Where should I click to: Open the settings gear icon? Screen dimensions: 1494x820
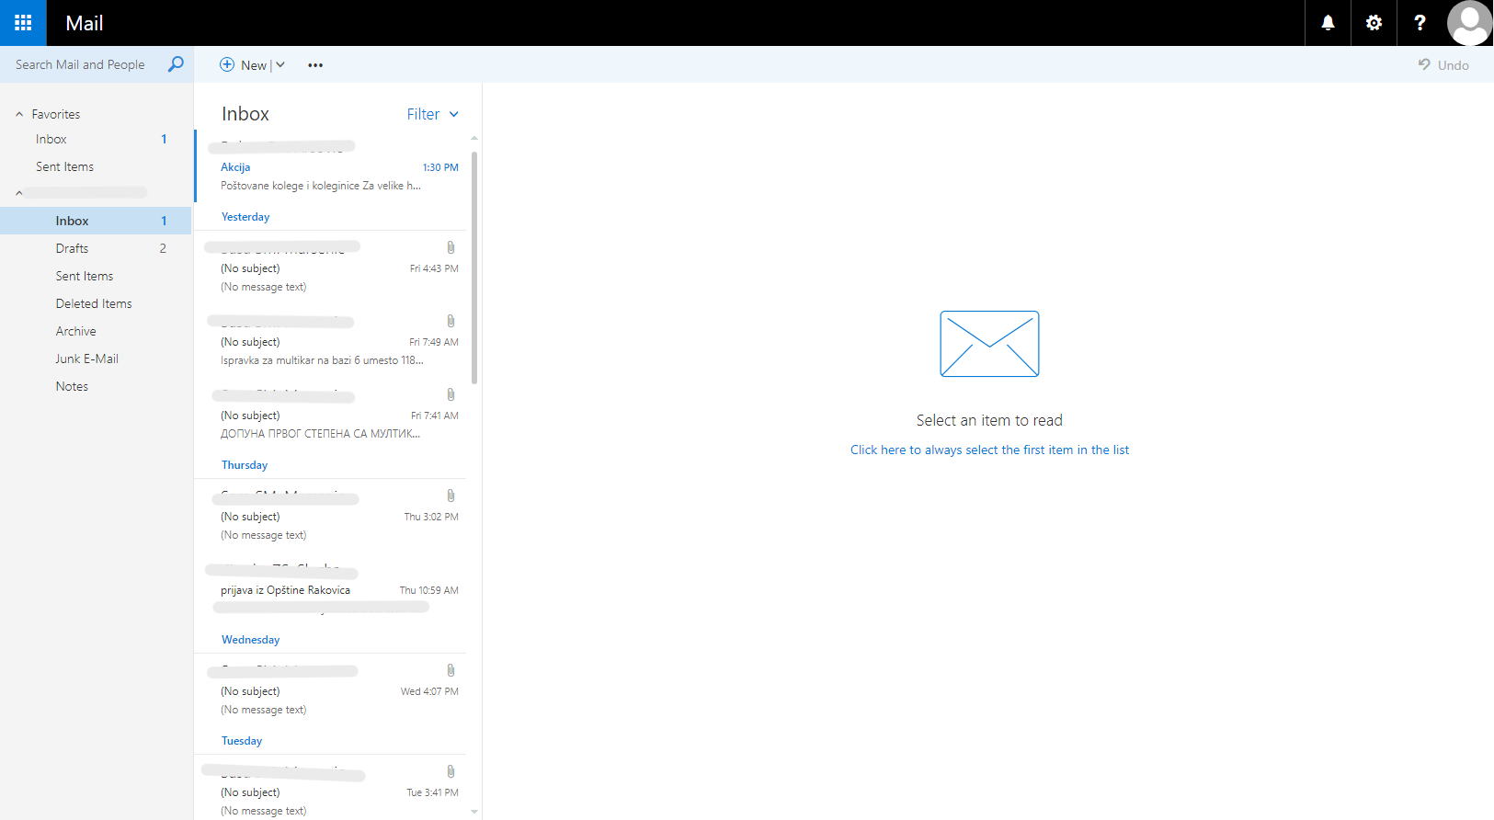[x=1374, y=23]
